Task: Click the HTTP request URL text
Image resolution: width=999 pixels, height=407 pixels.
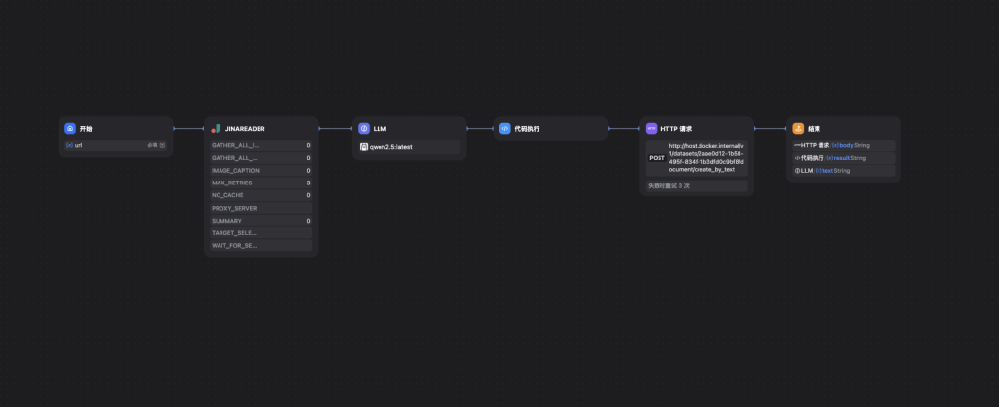Action: pos(706,158)
